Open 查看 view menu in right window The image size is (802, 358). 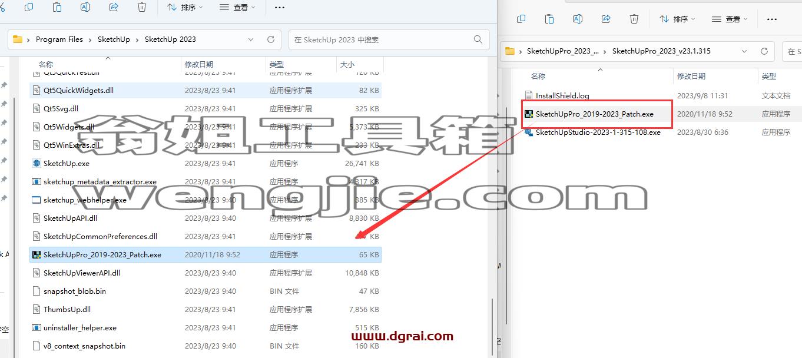730,19
